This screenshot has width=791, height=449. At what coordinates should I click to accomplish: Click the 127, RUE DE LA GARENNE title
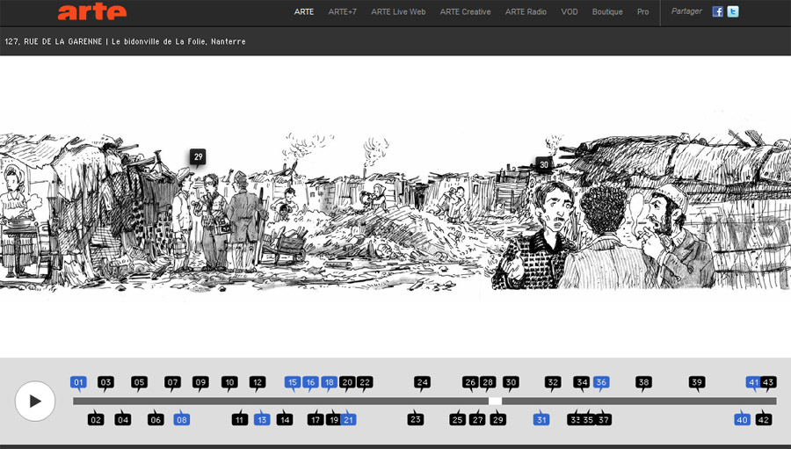click(54, 41)
